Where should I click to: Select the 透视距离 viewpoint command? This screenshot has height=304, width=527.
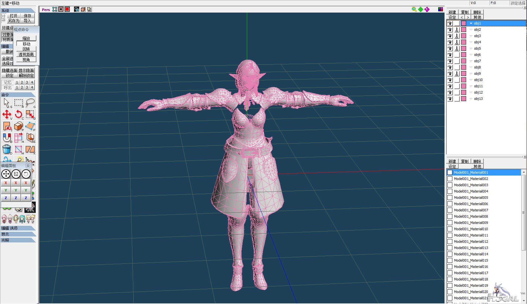click(x=26, y=54)
